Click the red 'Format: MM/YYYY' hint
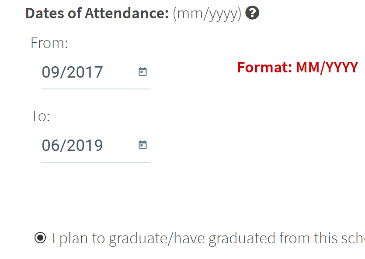The width and height of the screenshot is (365, 259). [298, 68]
